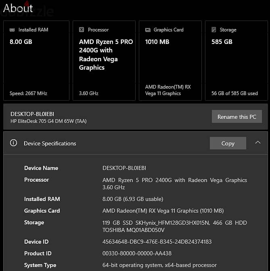Click the Graphics Card icon
The image size is (270, 271).
tap(148, 30)
